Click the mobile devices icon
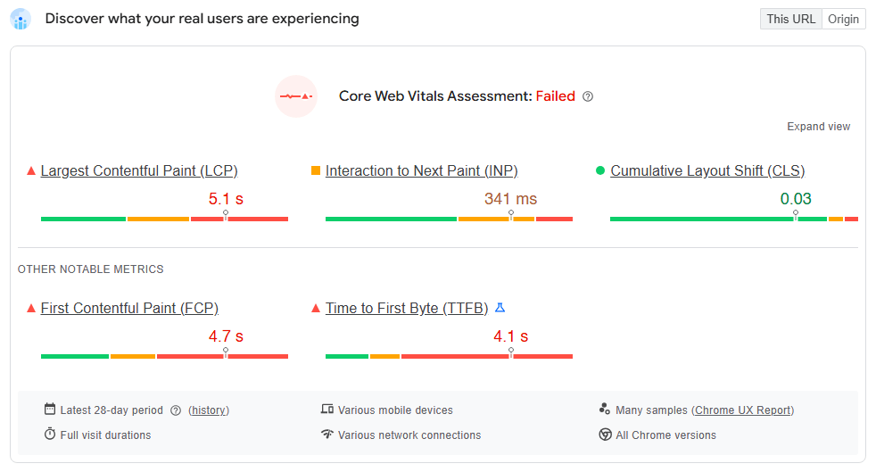The image size is (876, 472). click(x=327, y=410)
